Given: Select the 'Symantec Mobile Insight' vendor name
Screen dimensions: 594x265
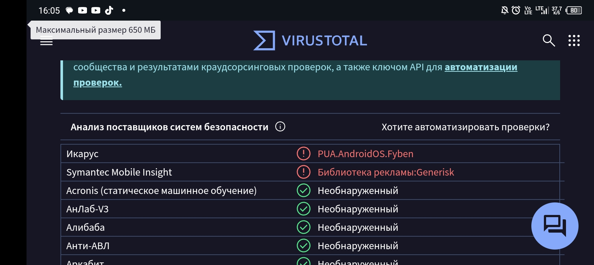Looking at the screenshot, I should [119, 172].
